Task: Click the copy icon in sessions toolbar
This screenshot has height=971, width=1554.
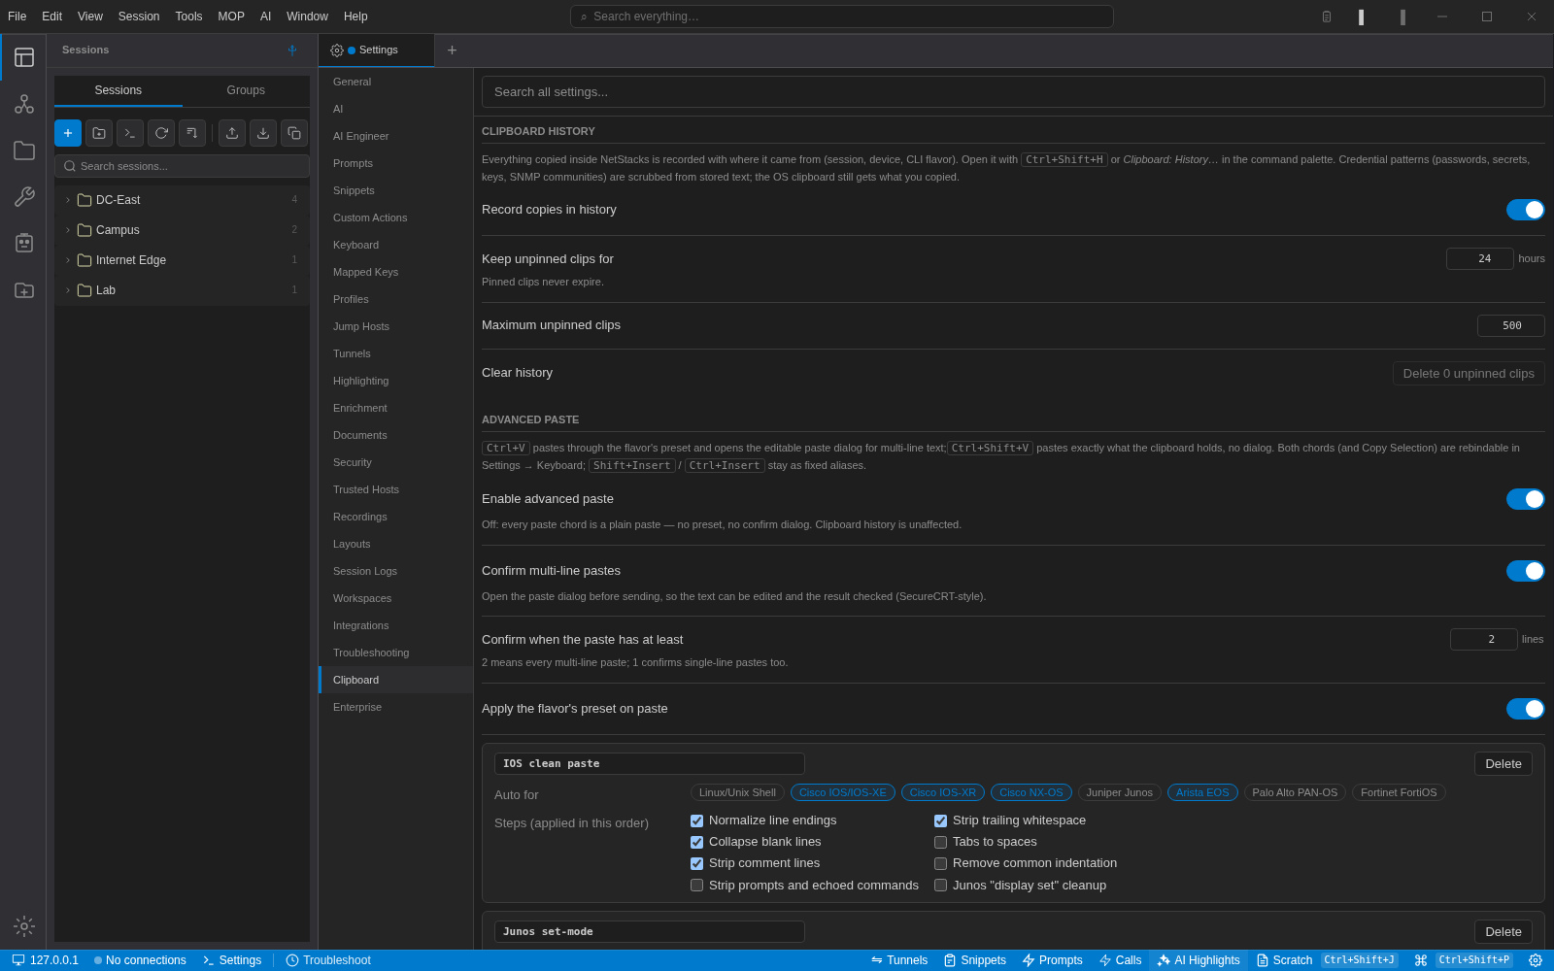Action: (x=294, y=133)
